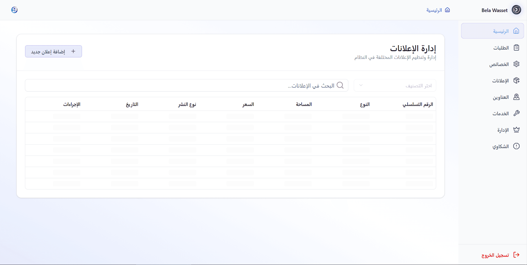
Task: Click the person icon for العناوين
Action: pyautogui.click(x=516, y=97)
